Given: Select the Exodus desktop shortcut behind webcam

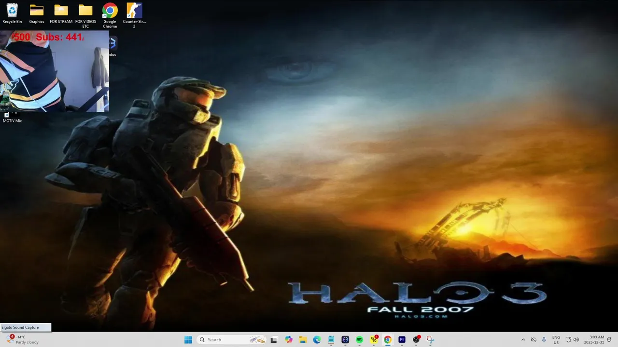Looking at the screenshot, I should point(112,47).
